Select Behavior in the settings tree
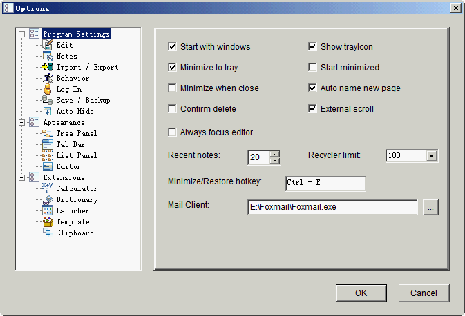465x316 pixels. 72,78
